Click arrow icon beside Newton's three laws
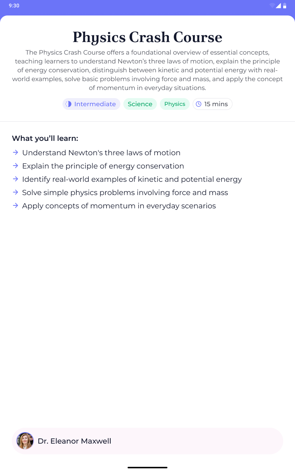The image size is (295, 472). (x=15, y=152)
